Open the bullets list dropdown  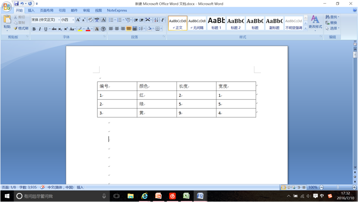[115, 20]
